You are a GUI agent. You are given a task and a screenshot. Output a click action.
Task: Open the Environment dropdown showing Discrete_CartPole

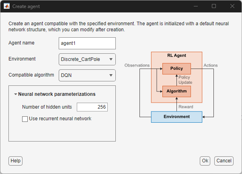point(87,59)
